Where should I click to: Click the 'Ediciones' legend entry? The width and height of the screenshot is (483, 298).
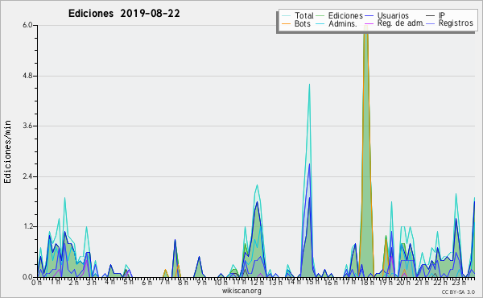tap(340, 15)
